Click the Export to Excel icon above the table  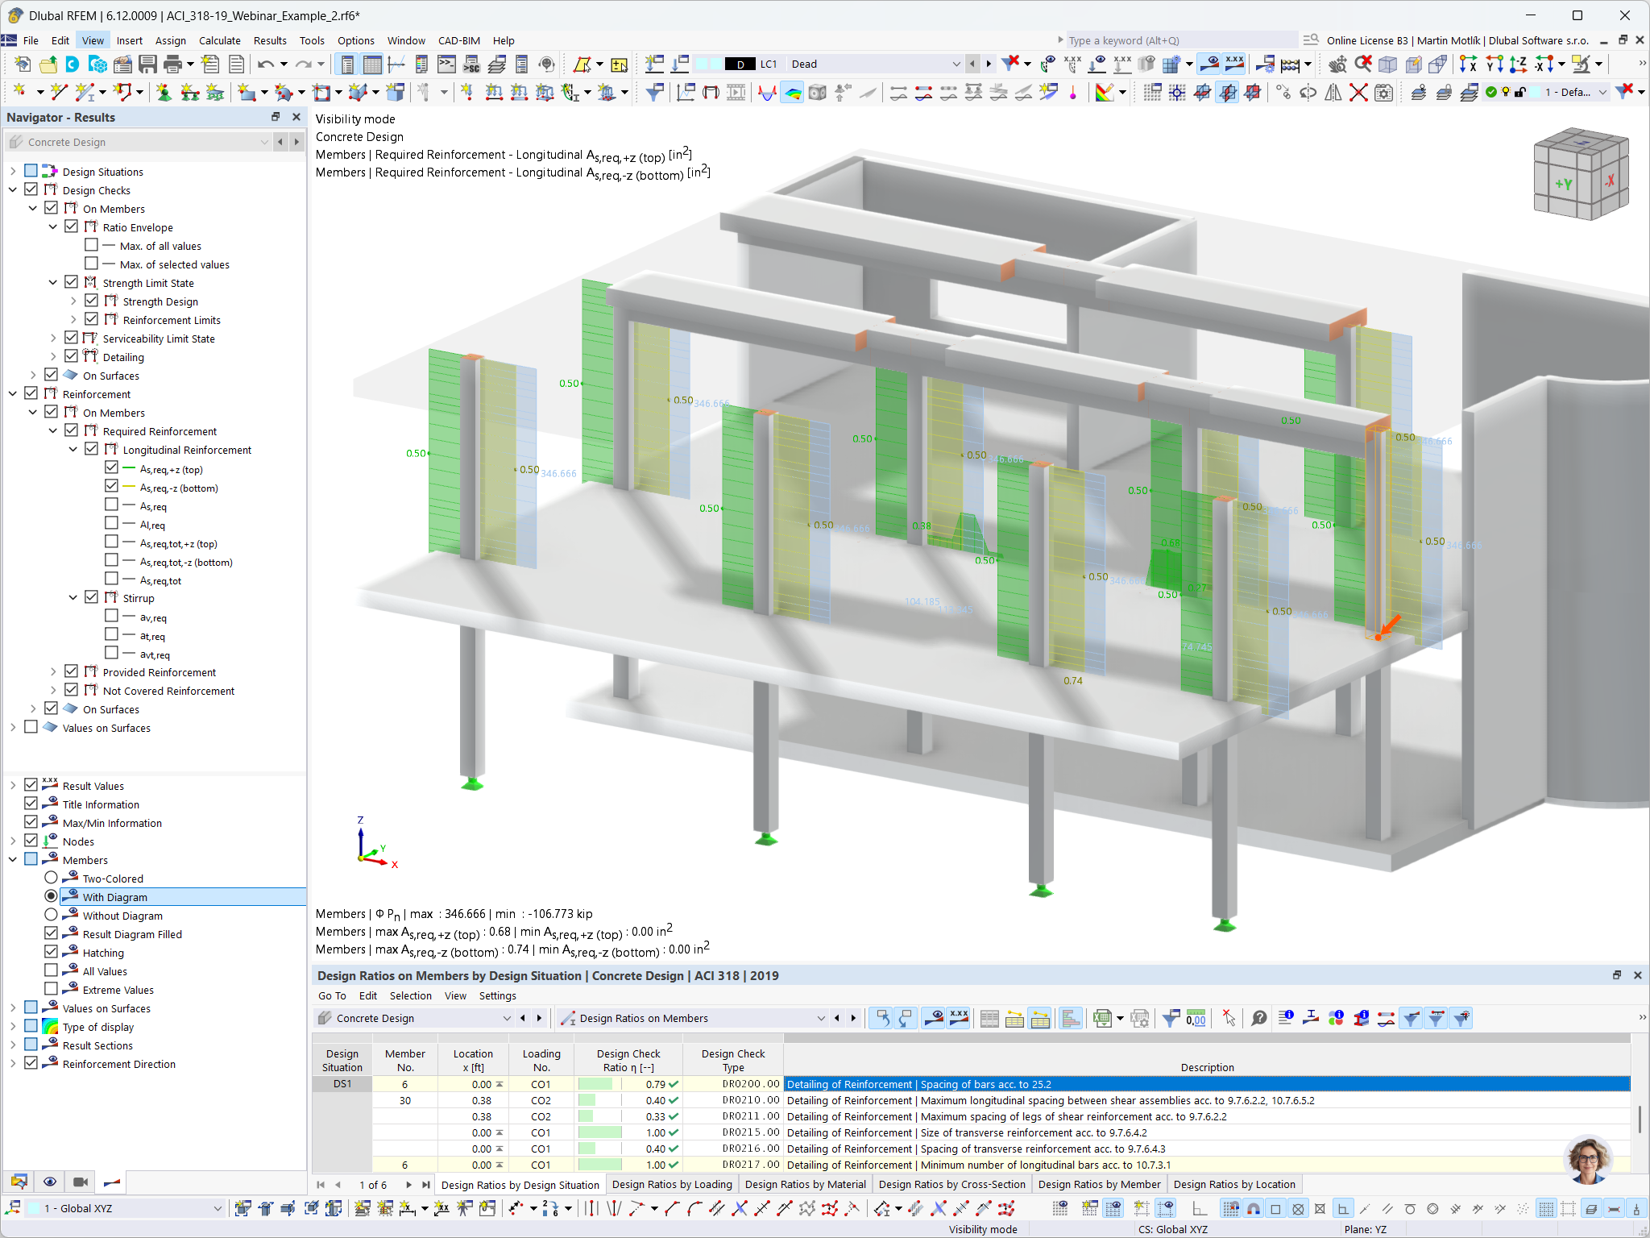[1105, 1018]
